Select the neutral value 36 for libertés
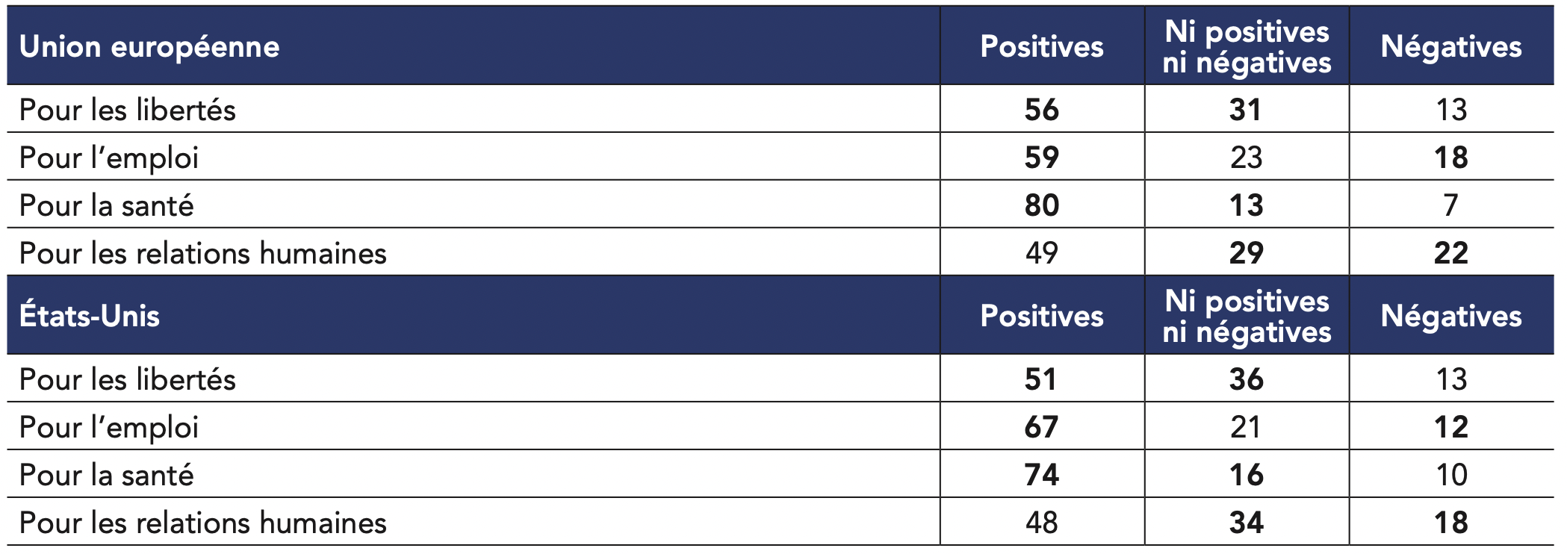Viewport: 1567px width, 554px height. click(1247, 379)
